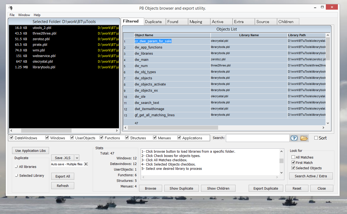
Task: Click the objects list vertical scrollbar thumb
Action: (328, 49)
